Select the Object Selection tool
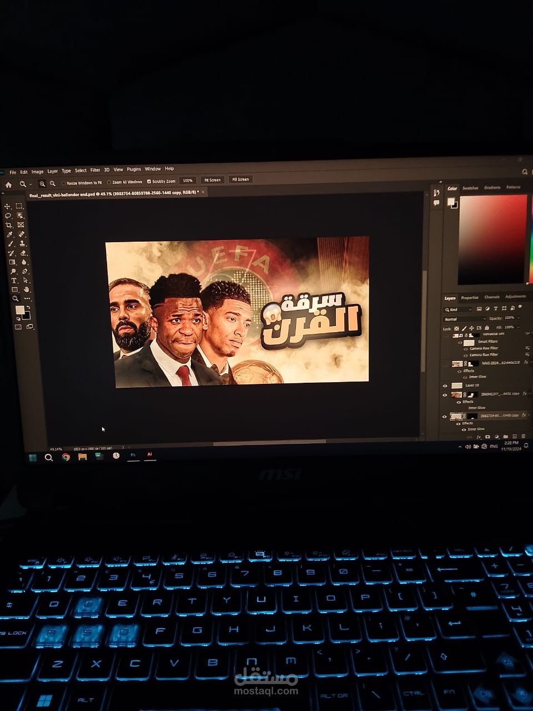This screenshot has width=533, height=711. coord(20,216)
